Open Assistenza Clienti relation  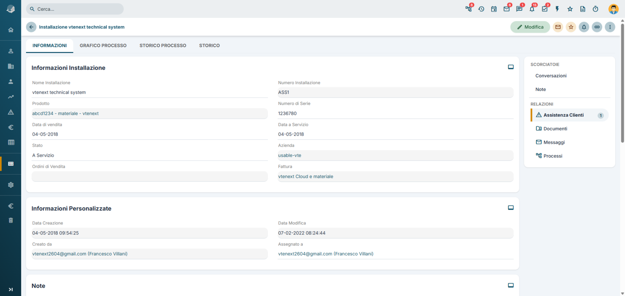pos(570,115)
